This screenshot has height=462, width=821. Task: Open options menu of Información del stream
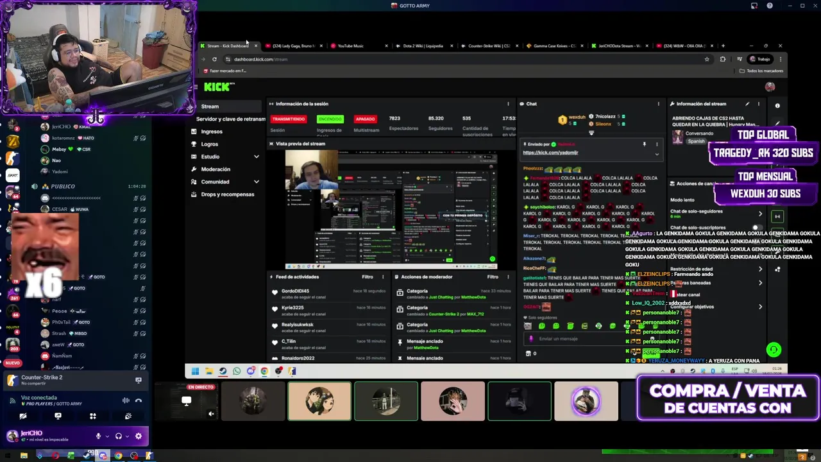pyautogui.click(x=758, y=104)
